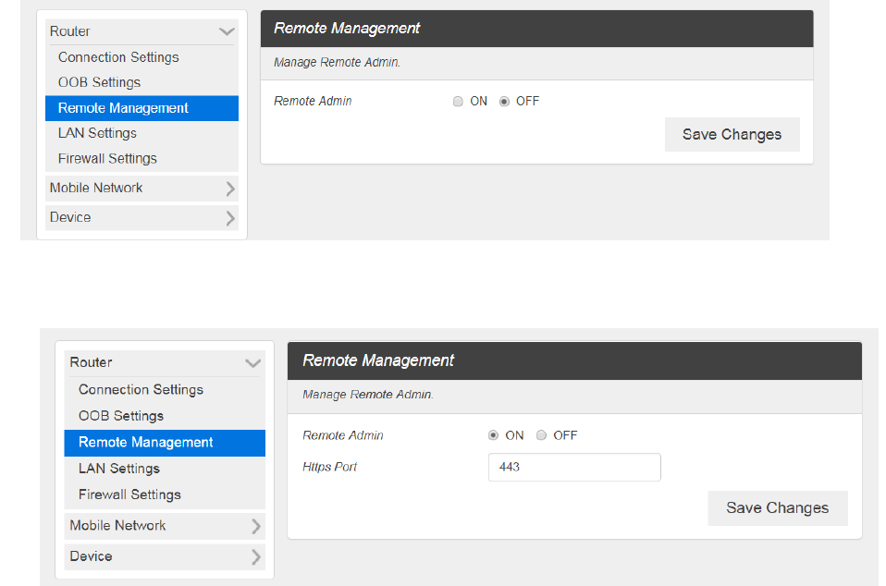
Task: Go to LAN Settings in the bottom screenshot
Action: tap(118, 469)
